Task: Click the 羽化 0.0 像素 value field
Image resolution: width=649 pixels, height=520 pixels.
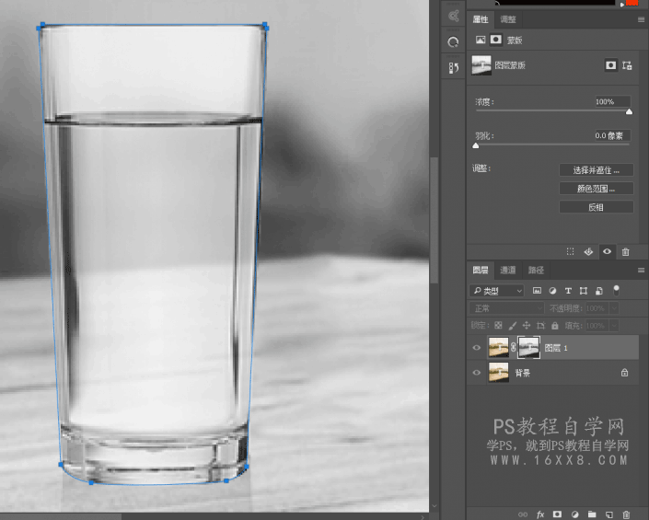Action: pyautogui.click(x=612, y=135)
